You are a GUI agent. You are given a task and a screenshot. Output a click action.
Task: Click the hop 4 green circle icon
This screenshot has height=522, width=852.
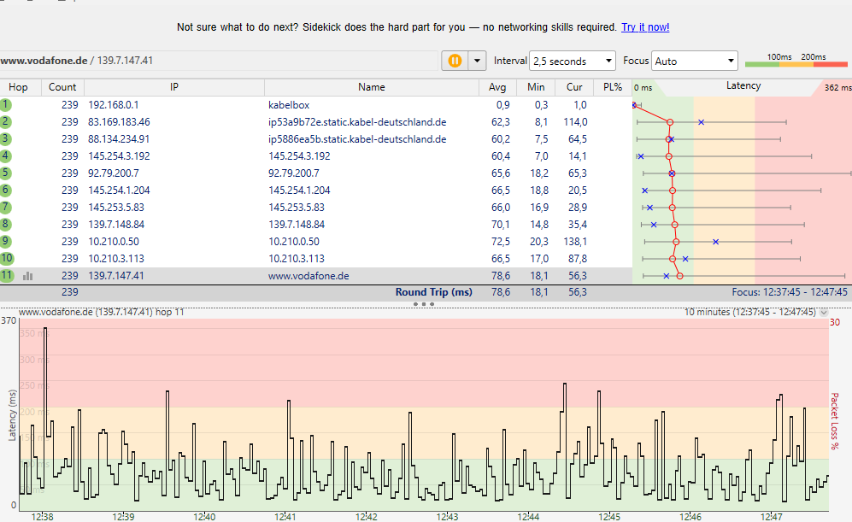pos(5,155)
